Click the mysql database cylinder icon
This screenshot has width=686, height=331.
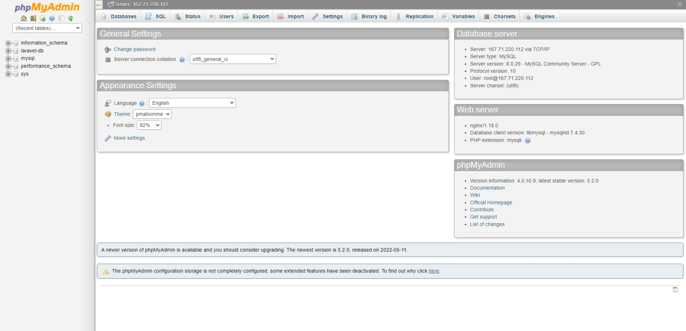coord(16,59)
